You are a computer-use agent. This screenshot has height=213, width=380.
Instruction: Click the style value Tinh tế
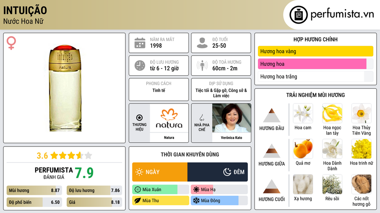click(159, 90)
